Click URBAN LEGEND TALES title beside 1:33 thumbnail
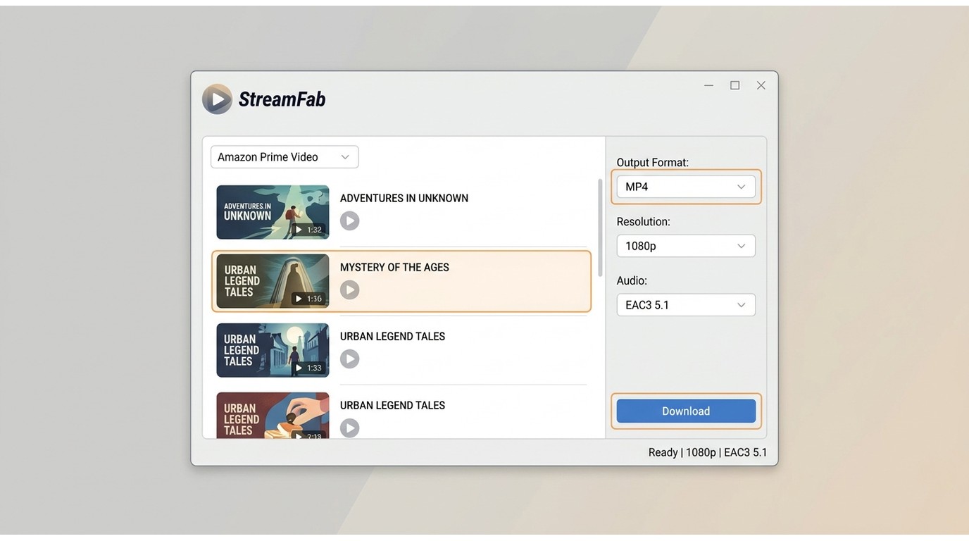Image resolution: width=969 pixels, height=541 pixels. coord(392,337)
